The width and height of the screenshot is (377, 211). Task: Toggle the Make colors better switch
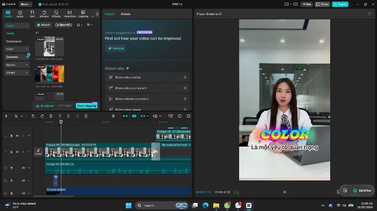[x=185, y=77]
